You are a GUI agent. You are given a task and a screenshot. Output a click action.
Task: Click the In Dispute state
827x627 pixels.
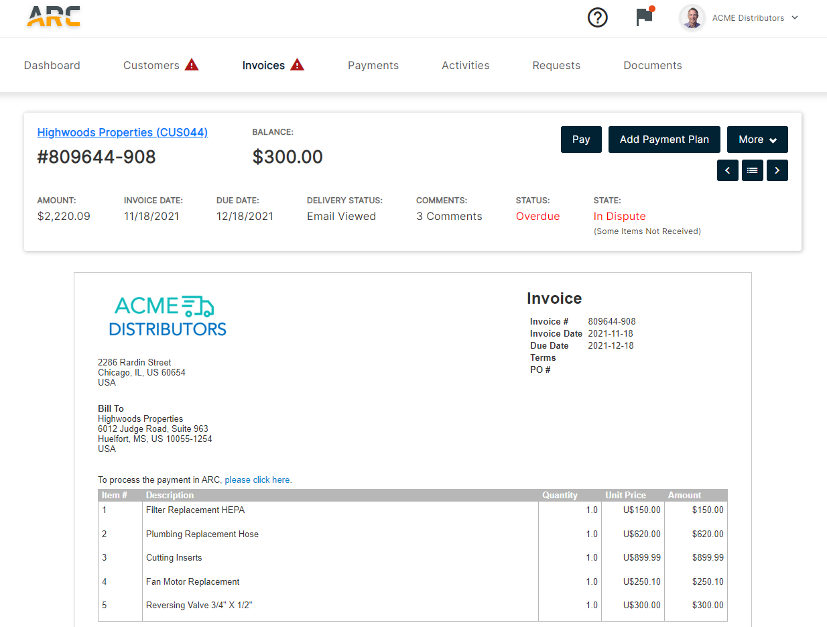[x=620, y=217]
